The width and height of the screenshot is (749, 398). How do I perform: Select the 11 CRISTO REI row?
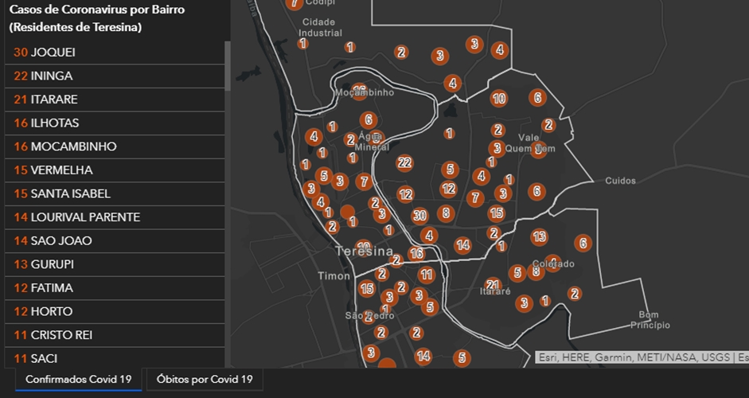(x=115, y=335)
